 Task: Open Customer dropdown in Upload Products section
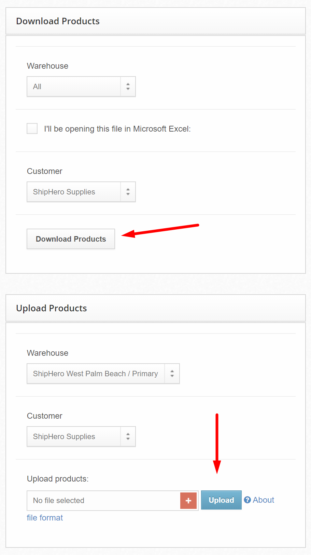pos(81,436)
